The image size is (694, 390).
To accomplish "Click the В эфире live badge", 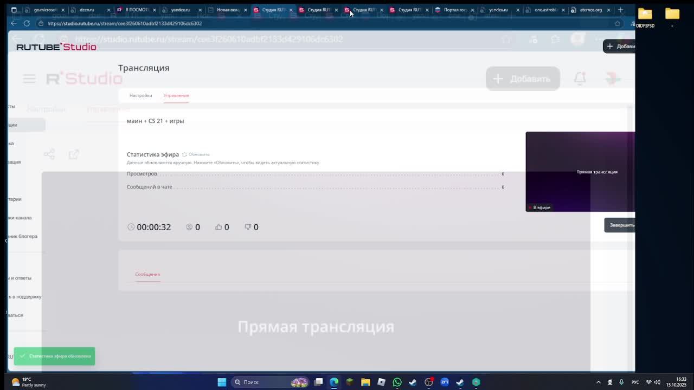I will tap(539, 207).
